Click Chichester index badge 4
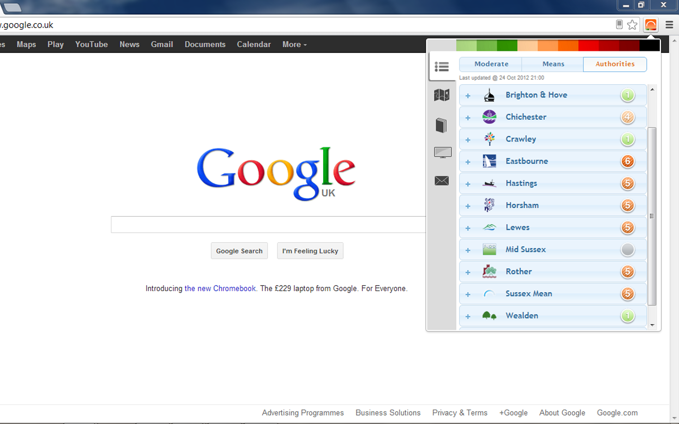This screenshot has width=679, height=424. (x=628, y=117)
